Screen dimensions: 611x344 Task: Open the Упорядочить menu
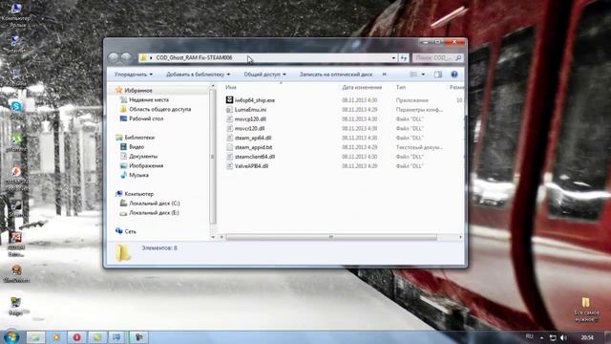click(134, 75)
